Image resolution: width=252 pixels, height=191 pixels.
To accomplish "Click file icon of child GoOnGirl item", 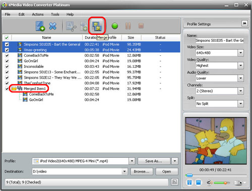I will [25, 100].
